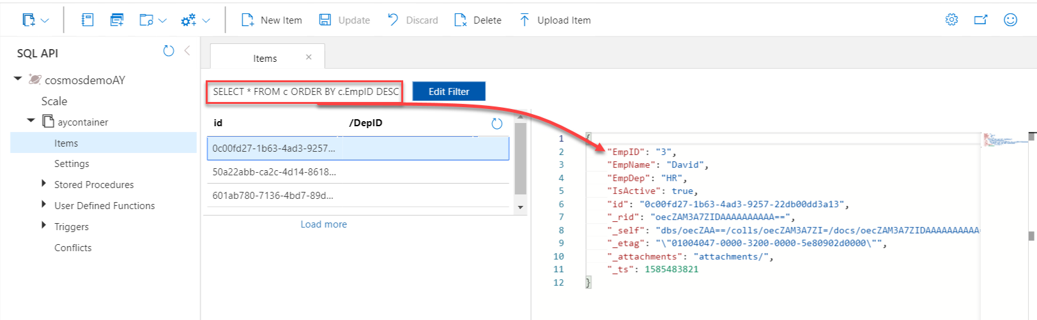The image size is (1037, 320).
Task: Click the New SQL Query toolbar icon
Action: [117, 20]
